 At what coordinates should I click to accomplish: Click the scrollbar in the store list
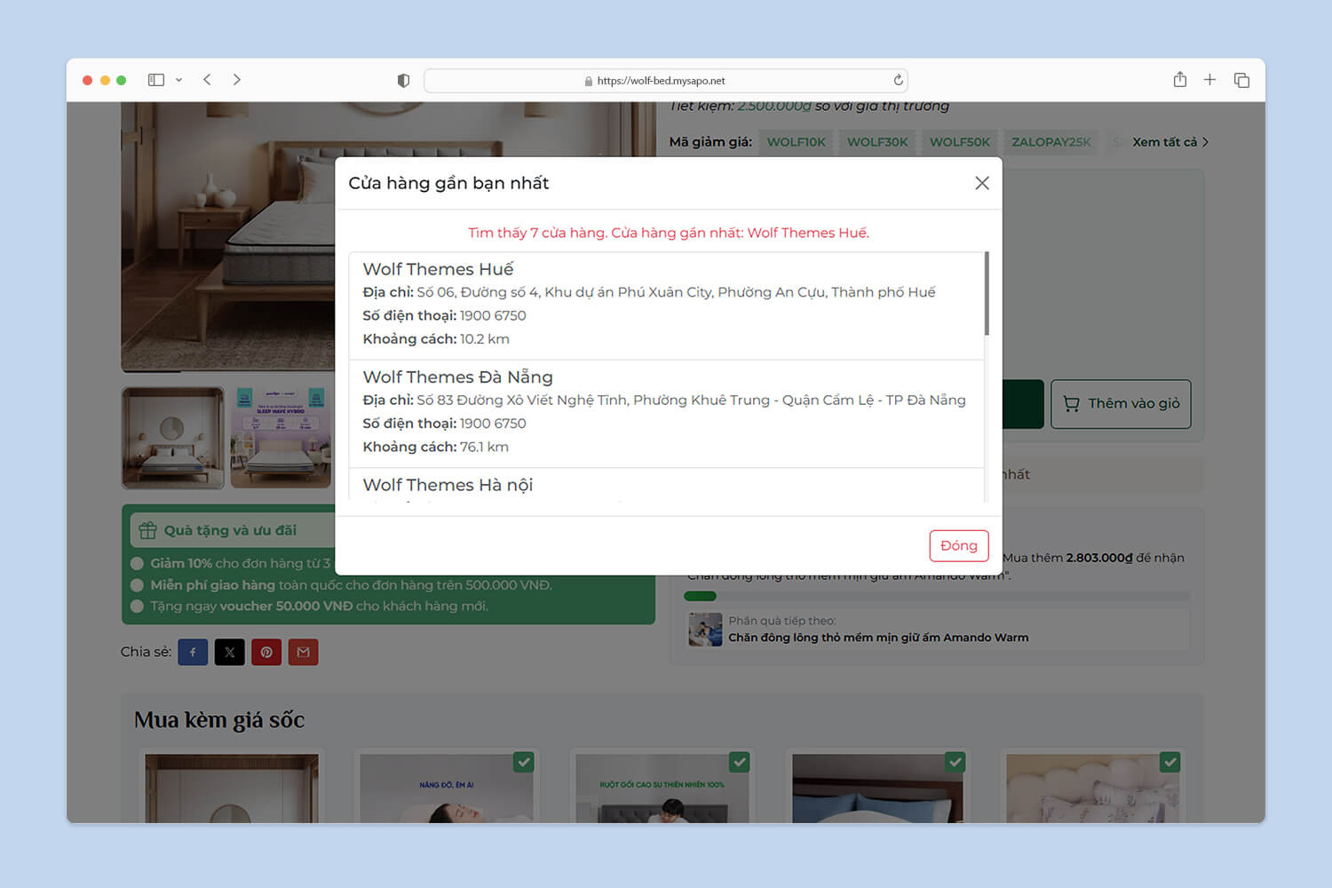pos(987,294)
